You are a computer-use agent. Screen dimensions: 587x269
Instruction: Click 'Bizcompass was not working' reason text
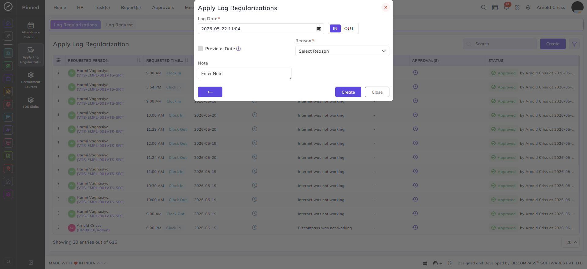coord(325,228)
